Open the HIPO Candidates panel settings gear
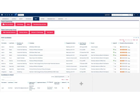Image resolution: width=140 pixels, height=105 pixels. [136, 38]
